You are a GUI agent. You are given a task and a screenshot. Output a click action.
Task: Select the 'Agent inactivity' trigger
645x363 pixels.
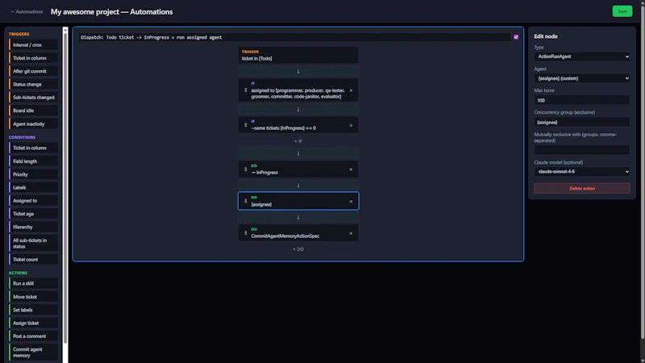point(33,124)
